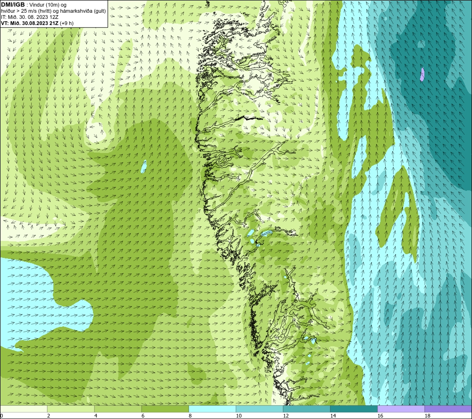Image resolution: width=472 pixels, height=419 pixels.
Task: Click the pale yellow 0–2 legend swatch
Action: 24,409
